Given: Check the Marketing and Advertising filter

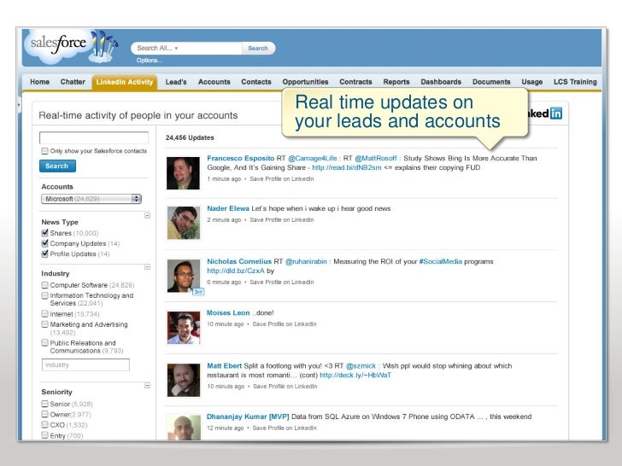Looking at the screenshot, I should tap(44, 324).
